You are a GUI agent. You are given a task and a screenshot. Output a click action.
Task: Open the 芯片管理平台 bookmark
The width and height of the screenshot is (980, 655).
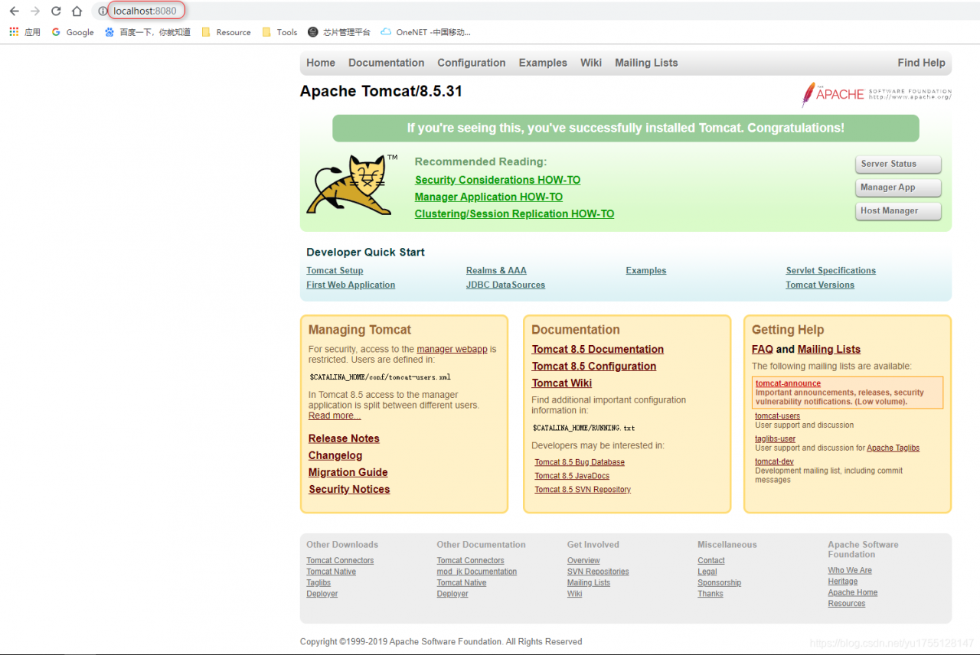[x=339, y=32]
